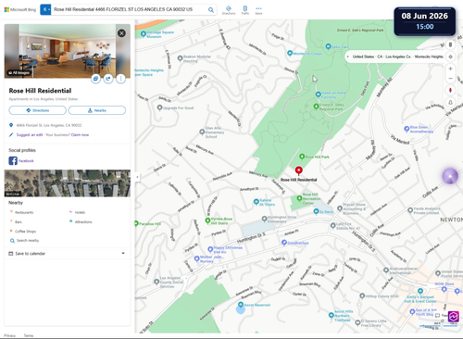This screenshot has height=339, width=463.
Task: Click the Claim now link
Action: tap(80, 135)
